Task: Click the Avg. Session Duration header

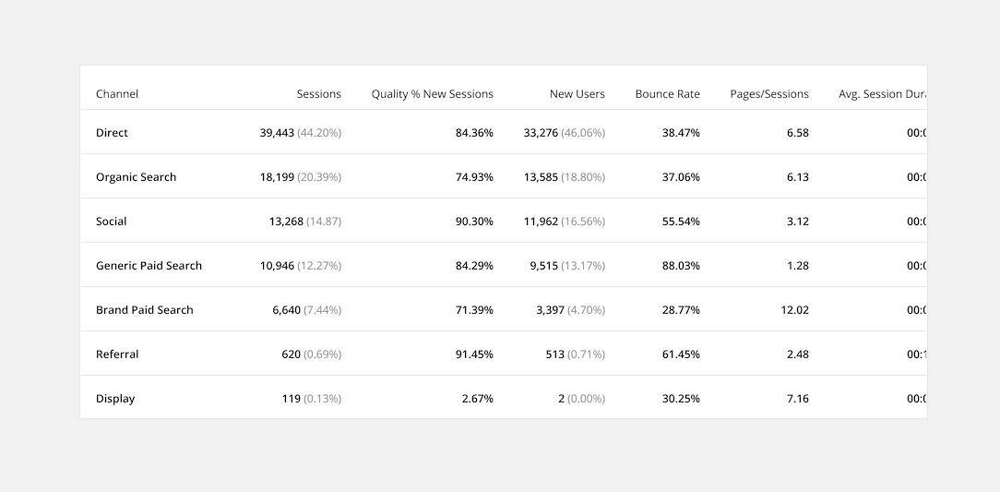Action: click(x=881, y=94)
